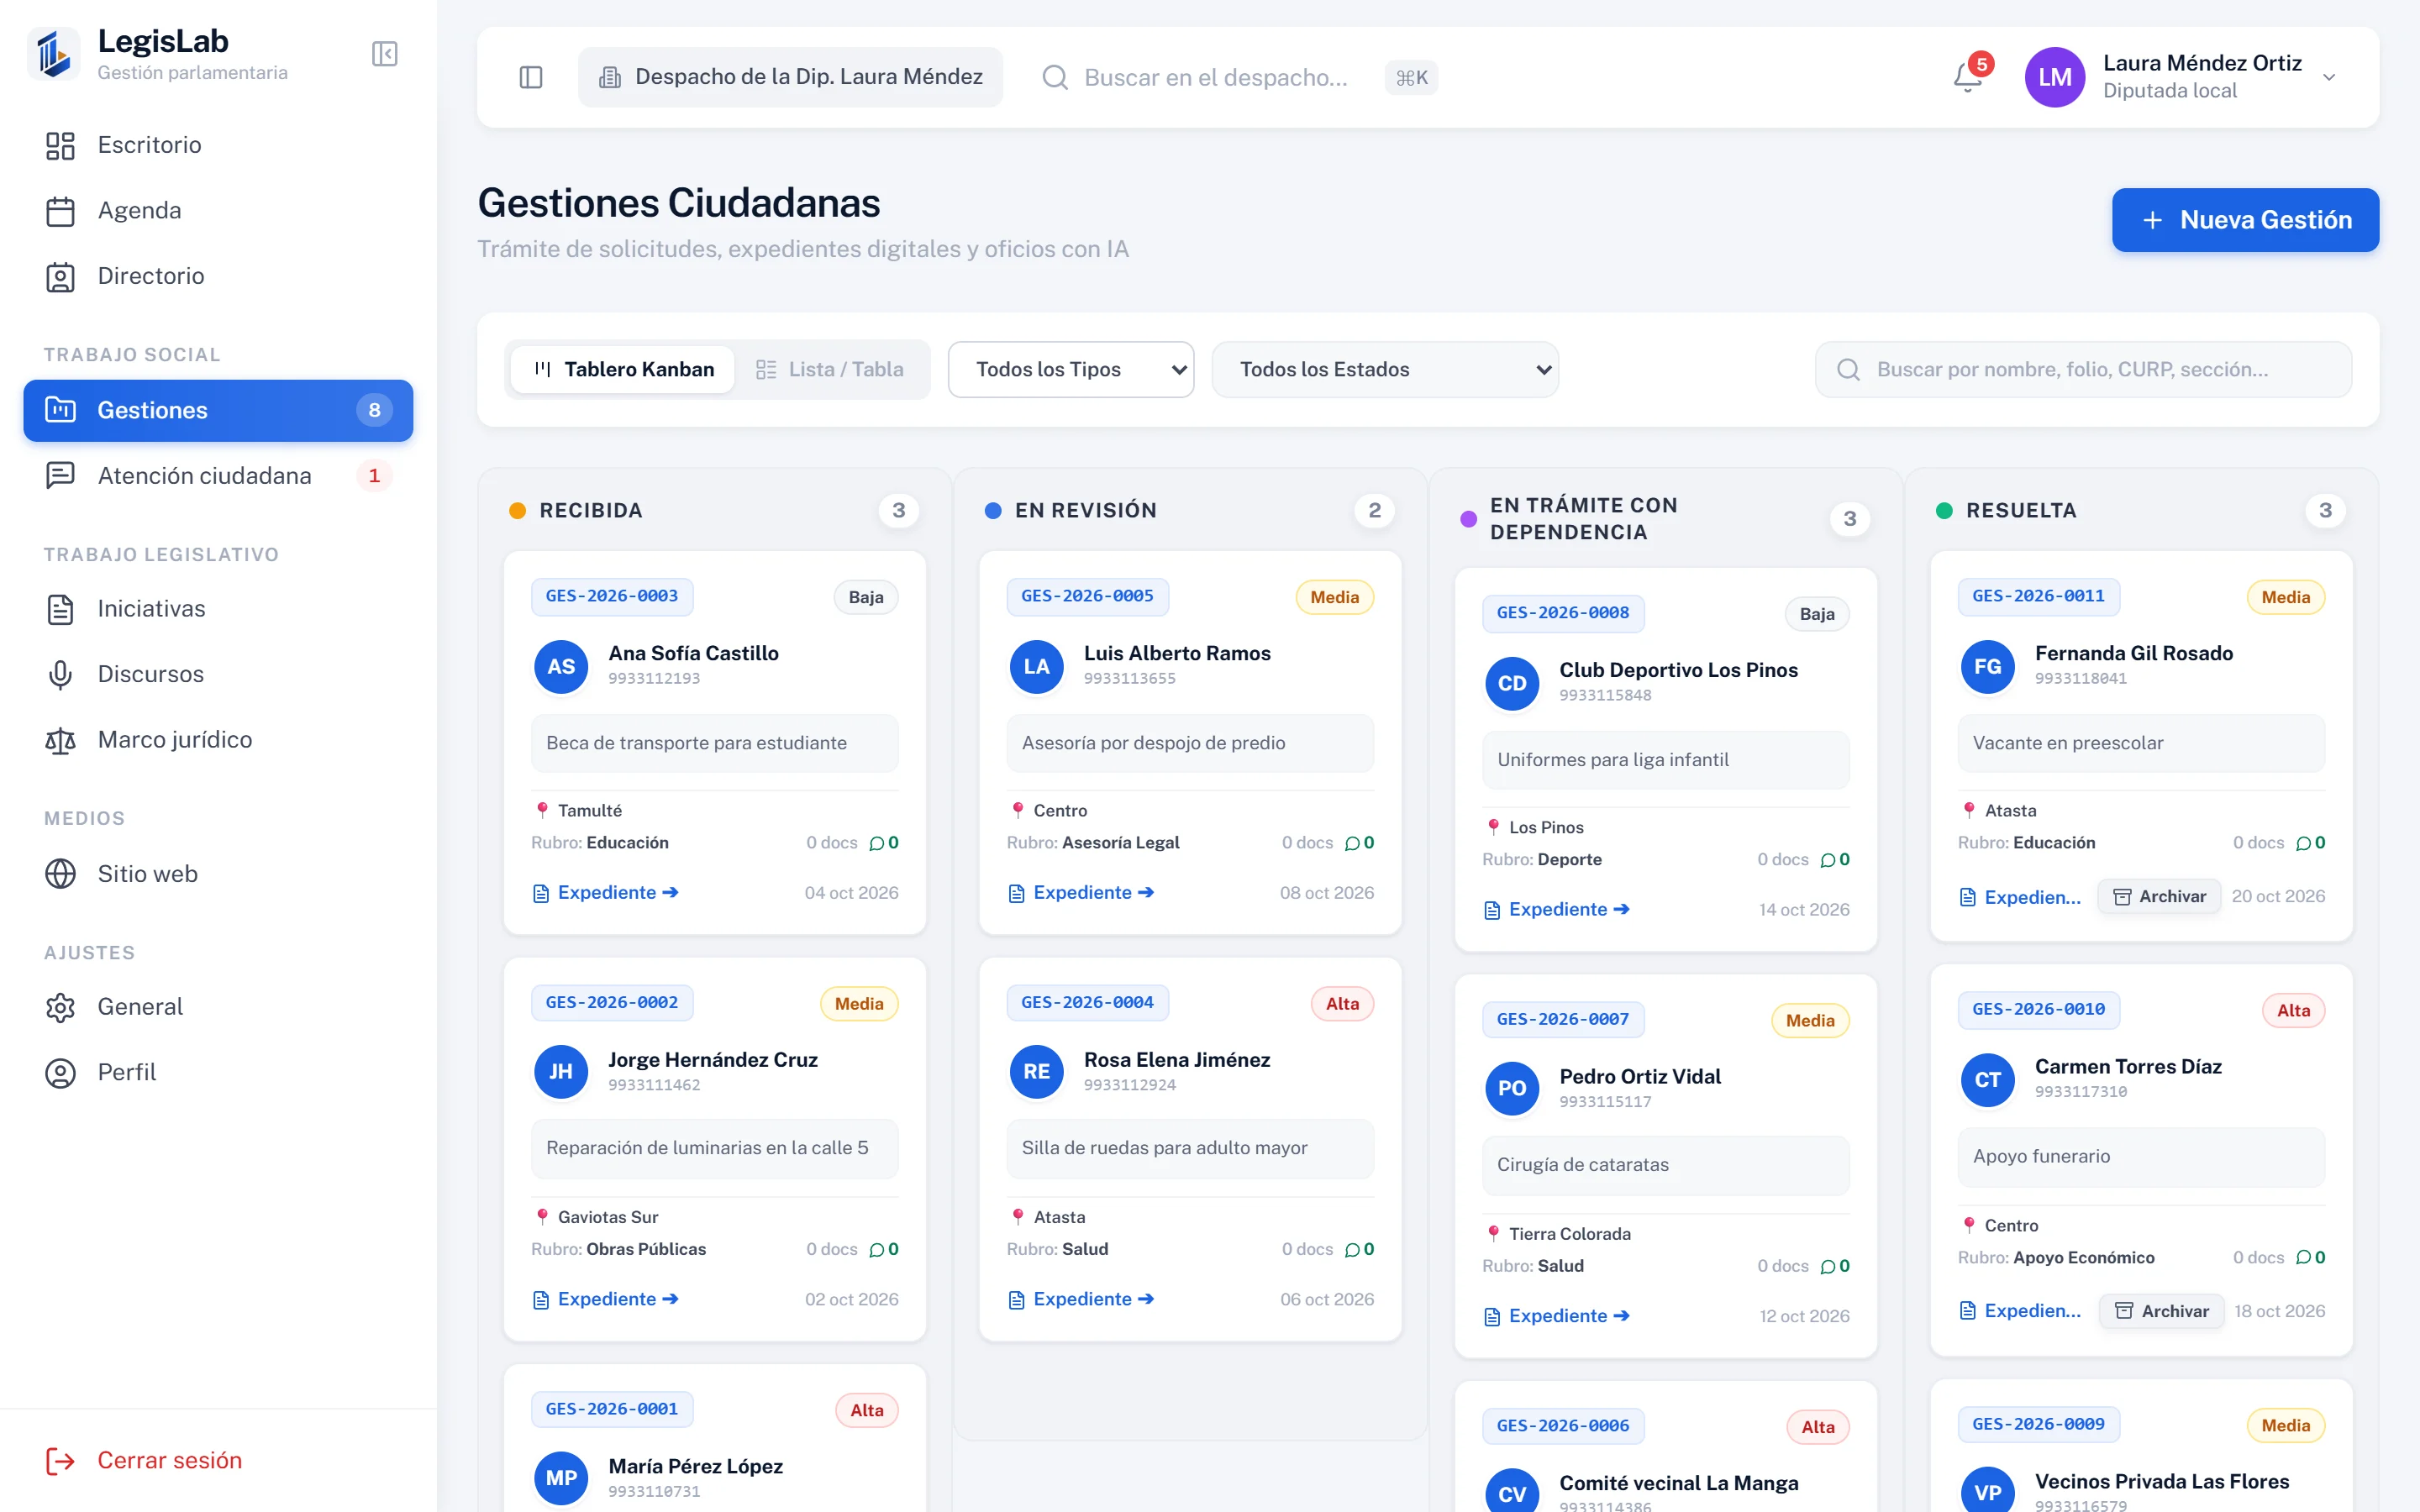2420x1512 pixels.
Task: Click the AS avatar of Ana Sofía Castillo
Action: click(x=561, y=667)
